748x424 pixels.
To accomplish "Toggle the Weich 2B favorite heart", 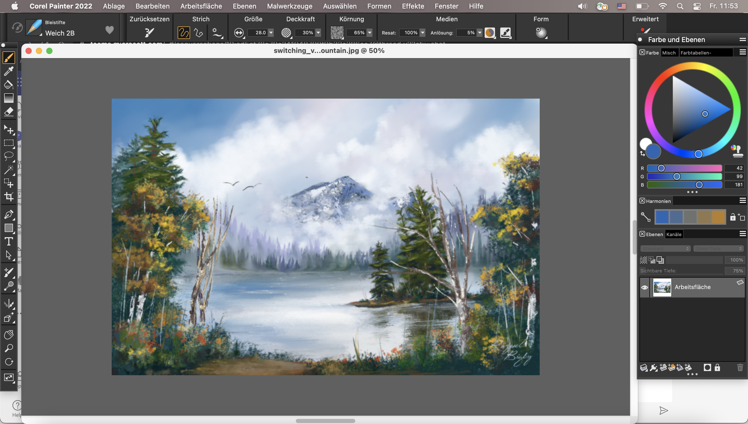I will (x=110, y=30).
